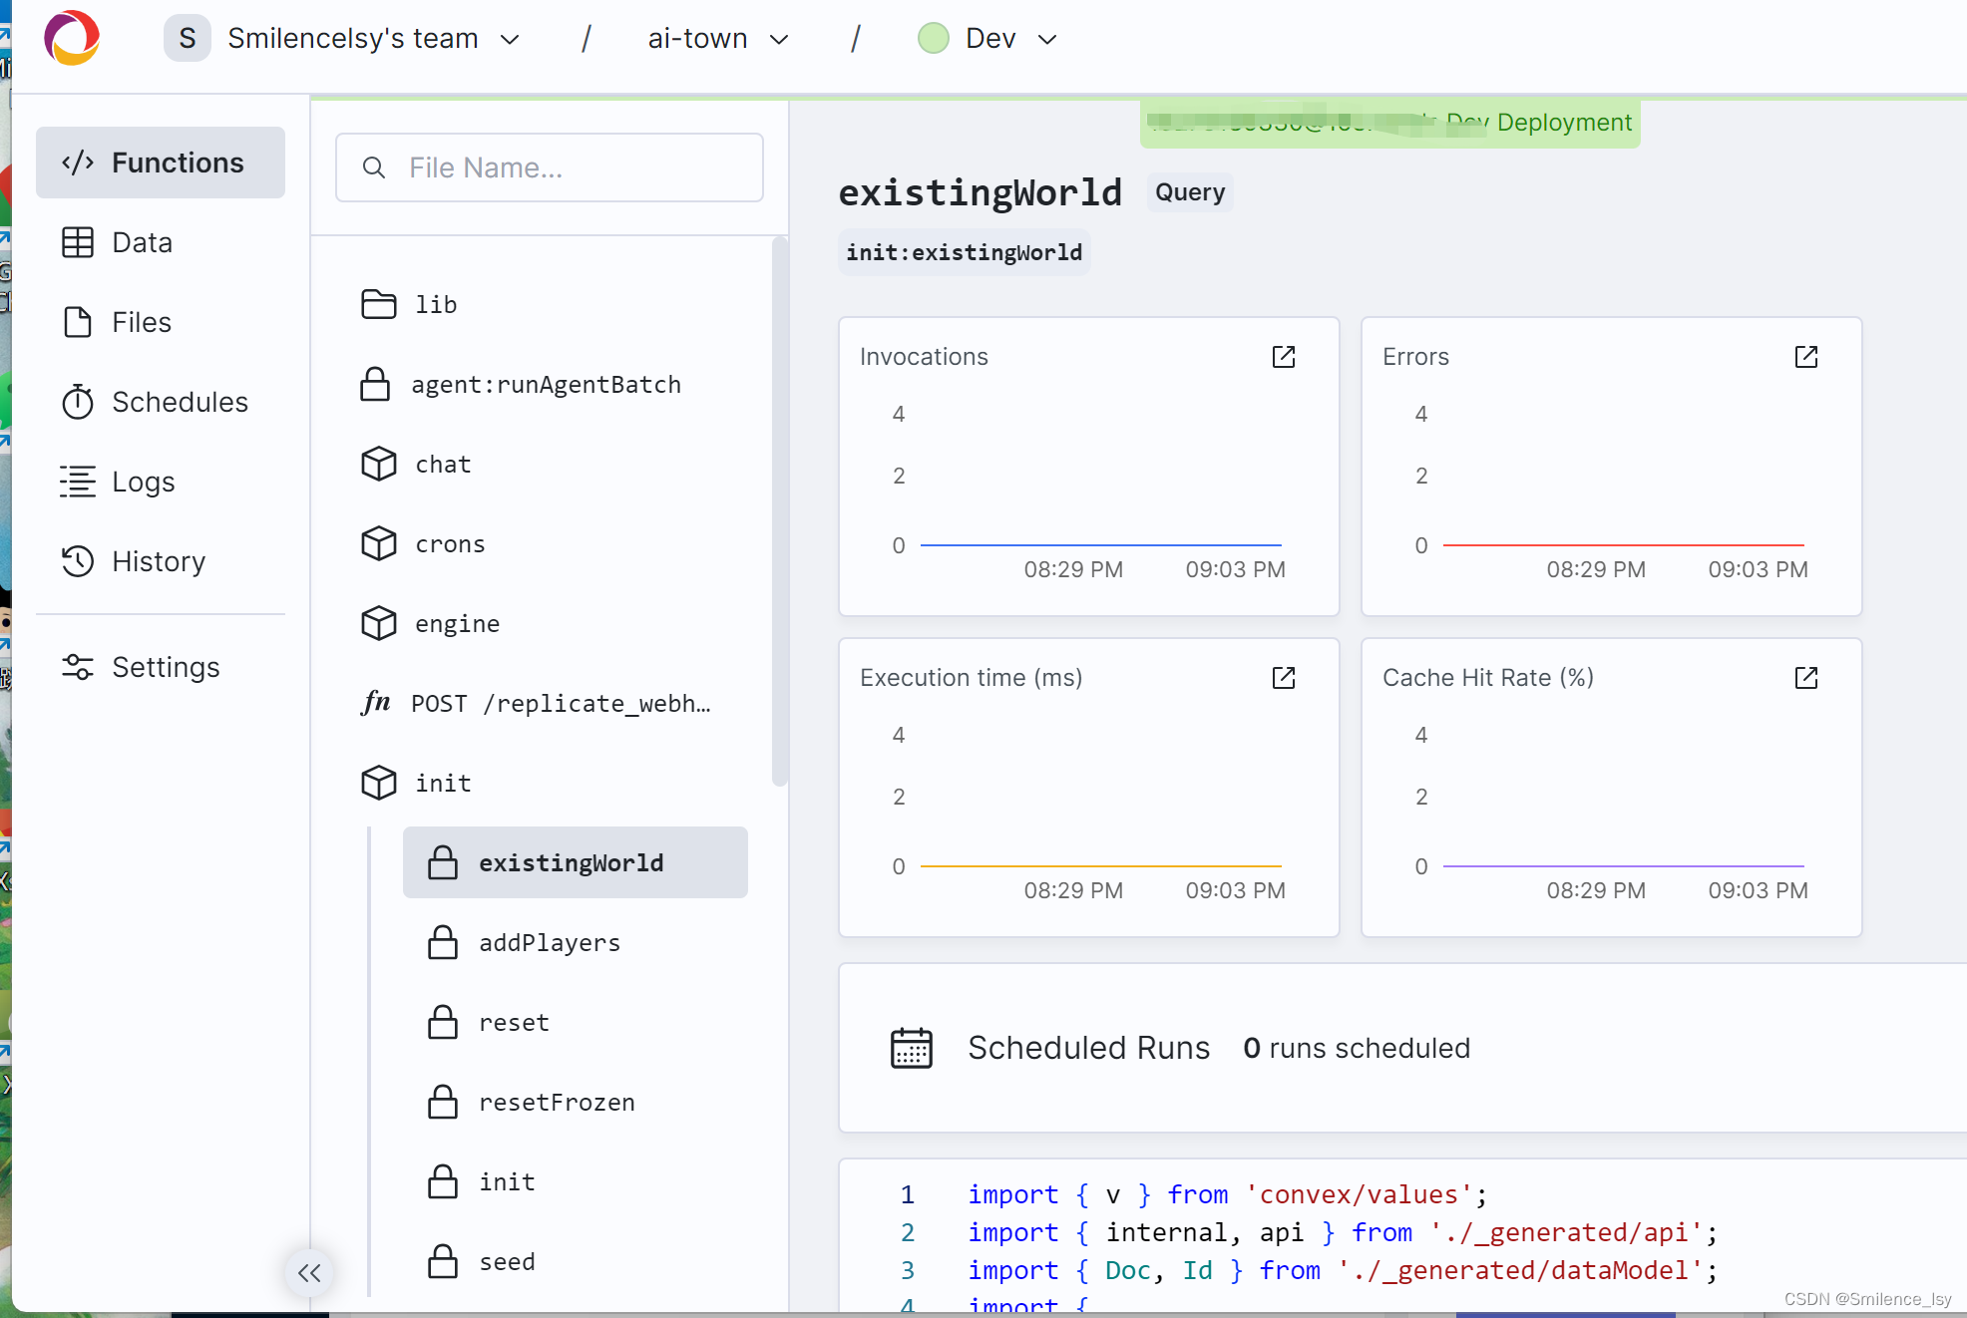Screen dimensions: 1967x1318
Task: Click the Data table icon
Action: [x=78, y=242]
